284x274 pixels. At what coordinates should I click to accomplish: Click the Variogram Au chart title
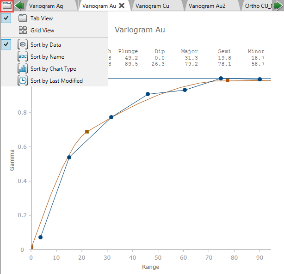pyautogui.click(x=140, y=30)
